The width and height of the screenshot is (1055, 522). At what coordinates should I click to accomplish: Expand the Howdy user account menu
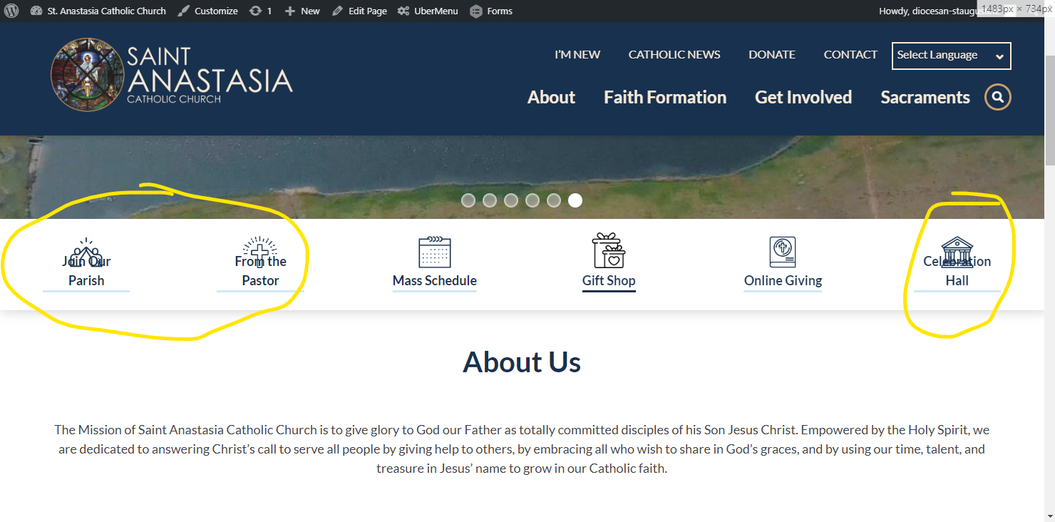927,11
